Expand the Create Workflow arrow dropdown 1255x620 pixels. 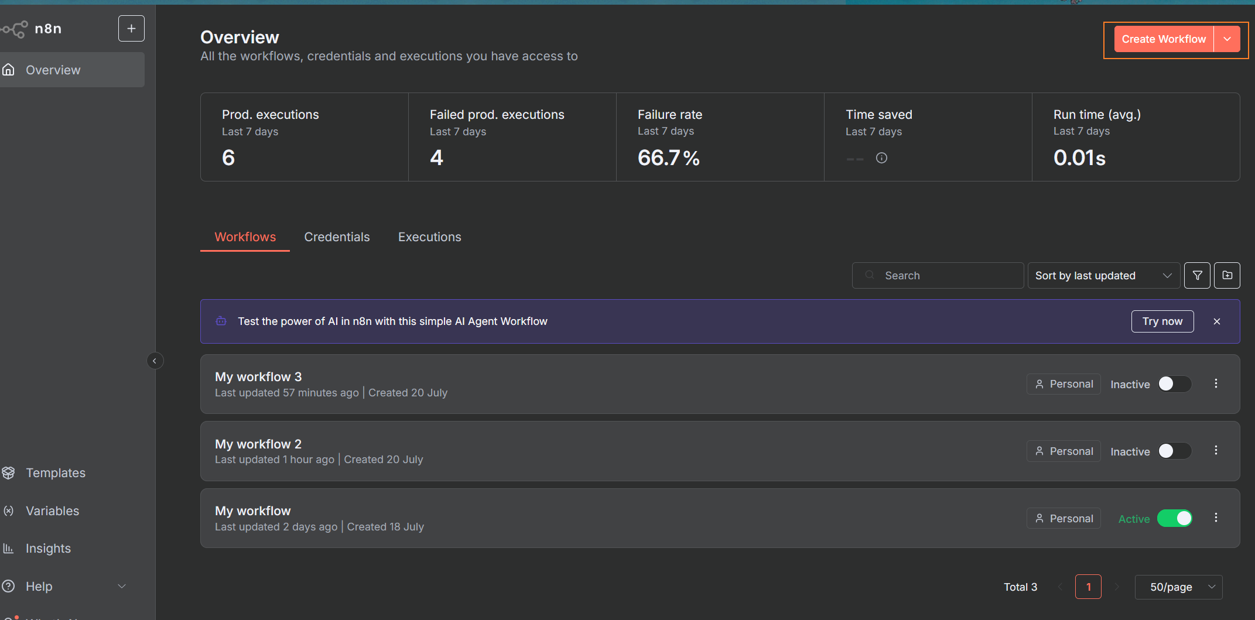[1227, 39]
